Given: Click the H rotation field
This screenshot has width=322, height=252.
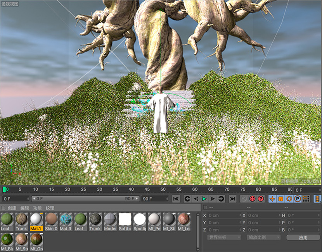Looking at the screenshot, I should [x=303, y=216].
